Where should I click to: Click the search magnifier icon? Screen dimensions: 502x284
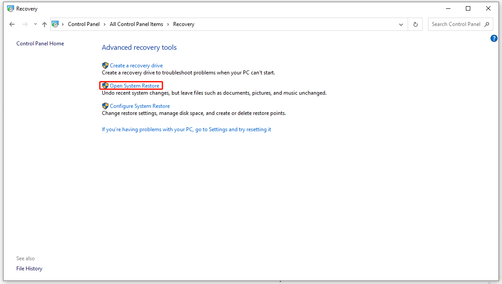tap(487, 24)
